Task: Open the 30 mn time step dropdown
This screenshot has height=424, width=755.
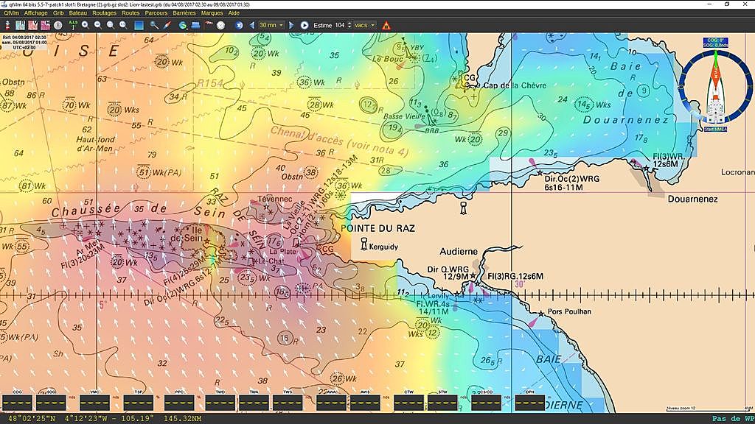Action: [x=271, y=25]
